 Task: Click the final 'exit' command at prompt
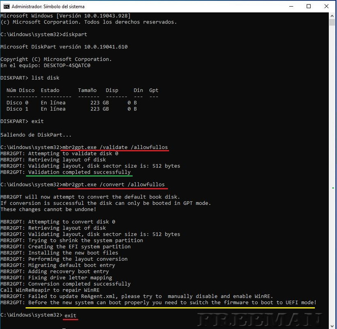(70, 315)
